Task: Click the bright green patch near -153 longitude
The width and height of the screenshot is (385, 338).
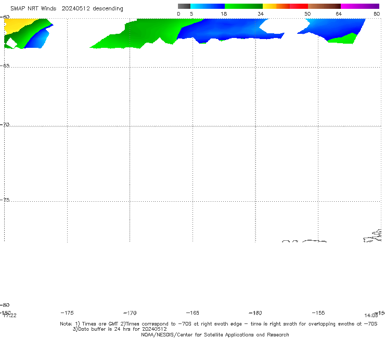Action: [x=344, y=39]
